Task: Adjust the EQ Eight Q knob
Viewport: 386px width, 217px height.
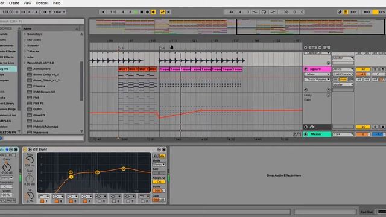Action: point(30,195)
